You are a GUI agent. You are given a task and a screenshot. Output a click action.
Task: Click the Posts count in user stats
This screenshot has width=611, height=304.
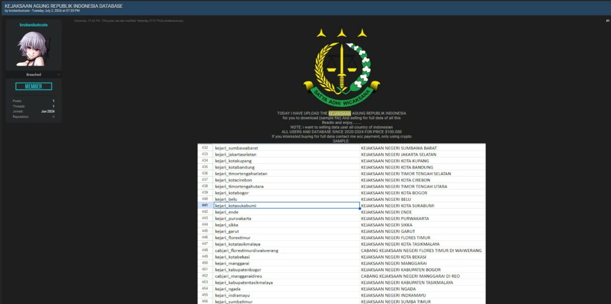click(53, 101)
